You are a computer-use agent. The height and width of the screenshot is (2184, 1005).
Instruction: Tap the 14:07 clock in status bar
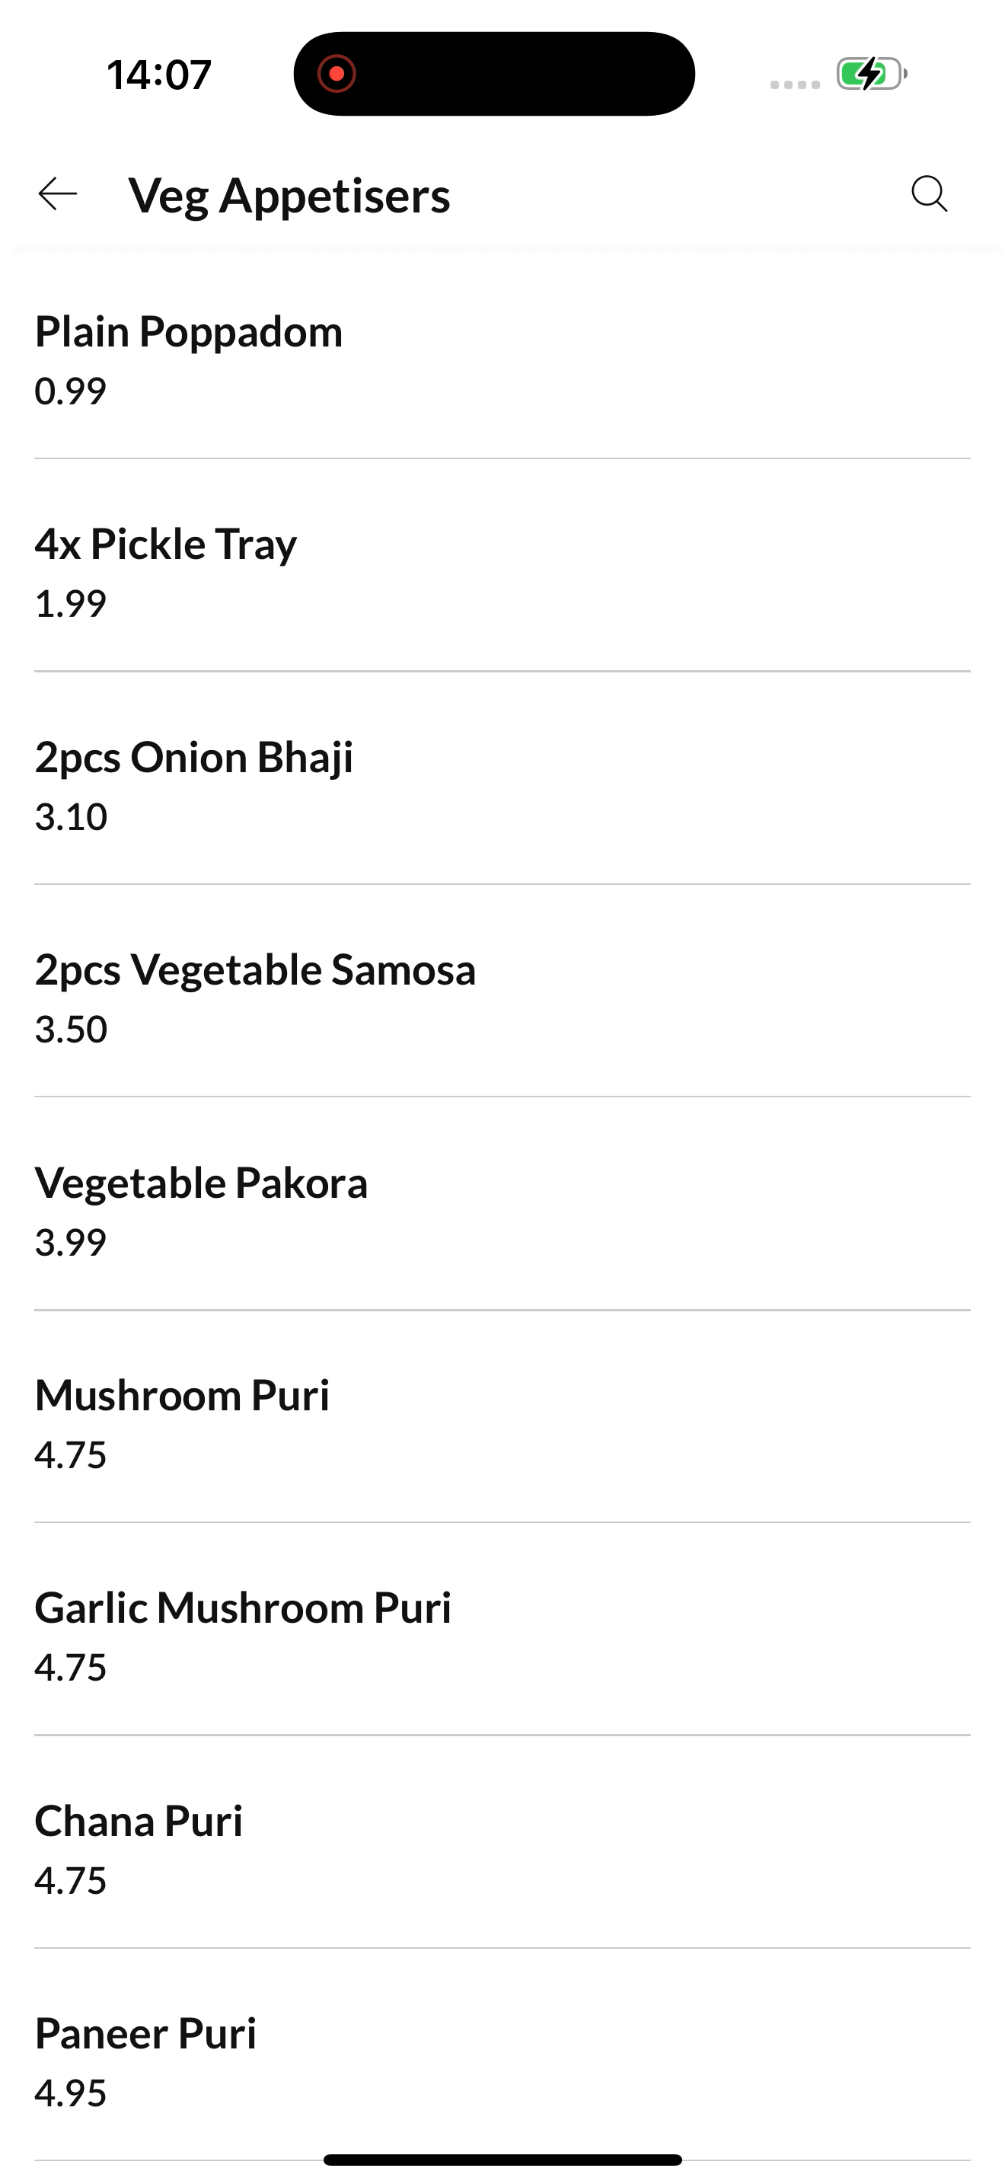158,75
